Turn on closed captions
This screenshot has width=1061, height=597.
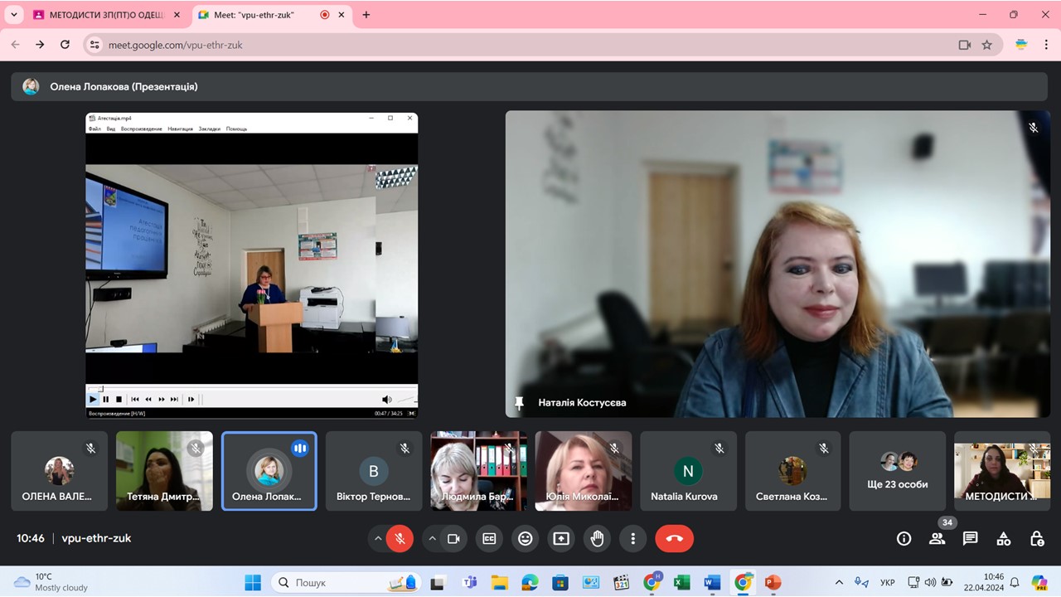tap(489, 539)
